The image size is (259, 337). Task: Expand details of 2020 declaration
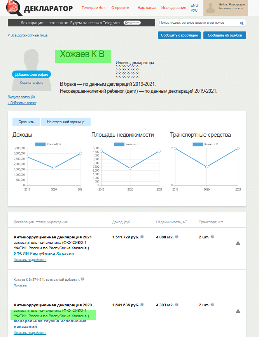point(30,333)
